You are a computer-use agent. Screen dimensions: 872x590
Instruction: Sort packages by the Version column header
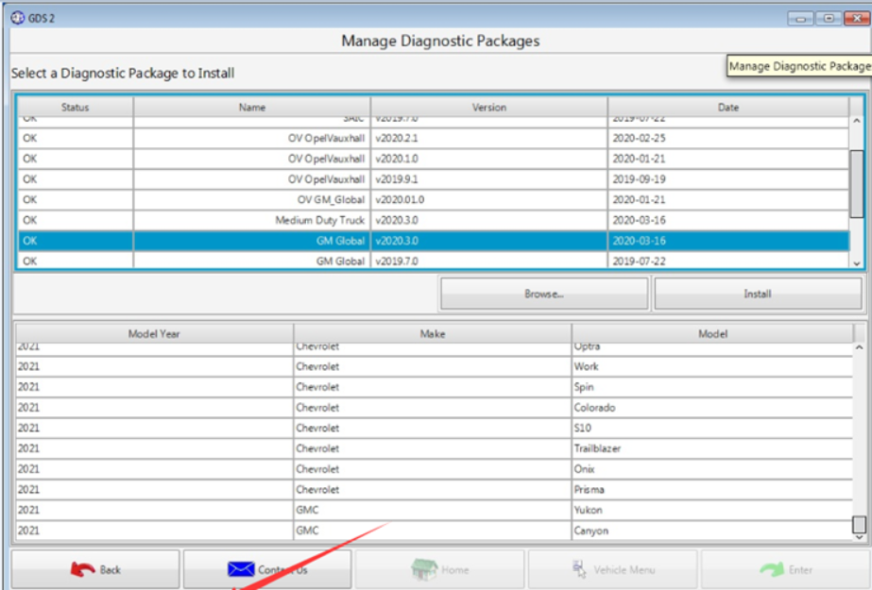coord(489,108)
